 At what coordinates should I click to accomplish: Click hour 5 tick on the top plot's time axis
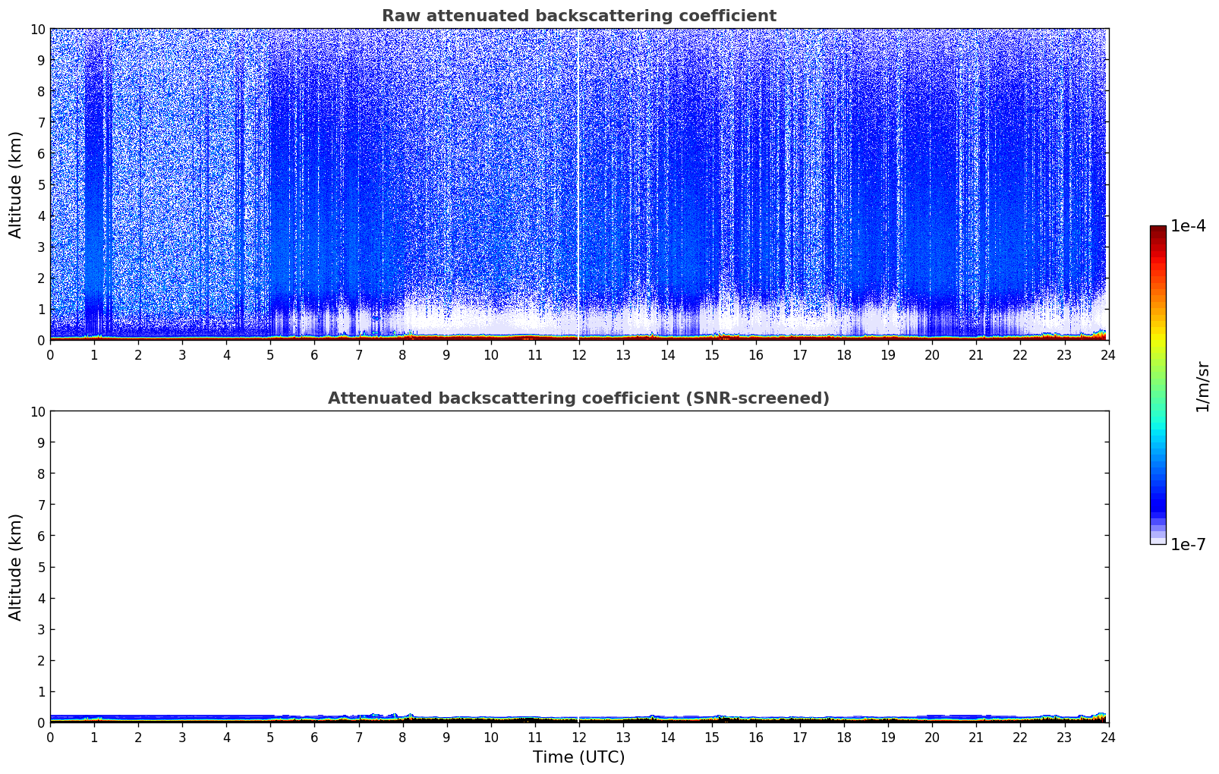coord(271,354)
